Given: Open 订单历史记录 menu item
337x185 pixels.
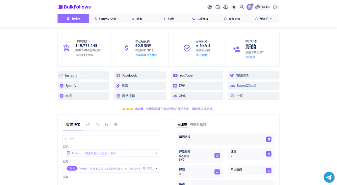Looking at the screenshot, I should point(105,19).
